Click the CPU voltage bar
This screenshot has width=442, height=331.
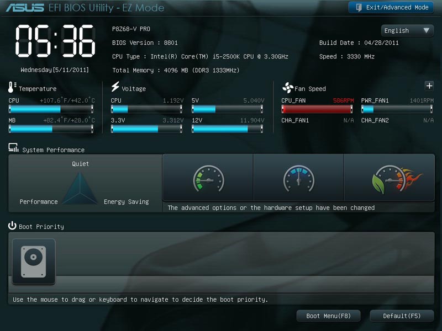(x=146, y=109)
